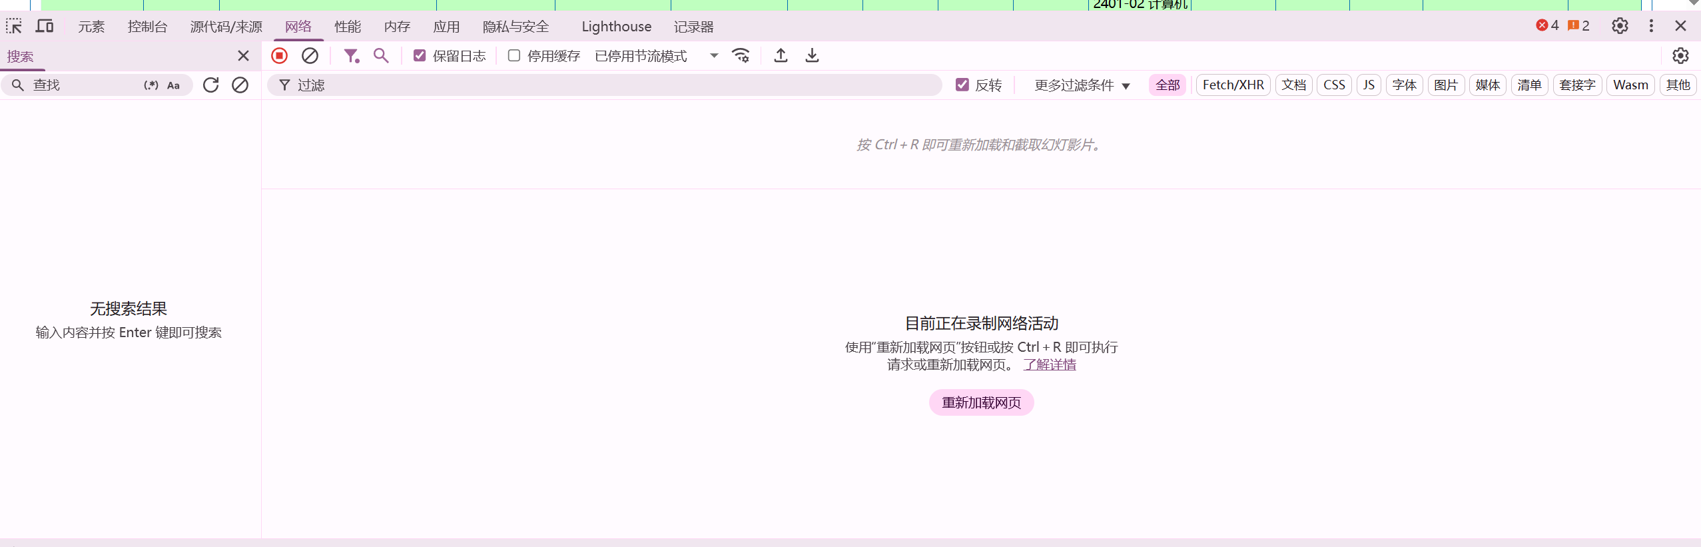Screen dimensions: 1701x547
Task: Open the 了解详情 link
Action: pyautogui.click(x=1050, y=365)
